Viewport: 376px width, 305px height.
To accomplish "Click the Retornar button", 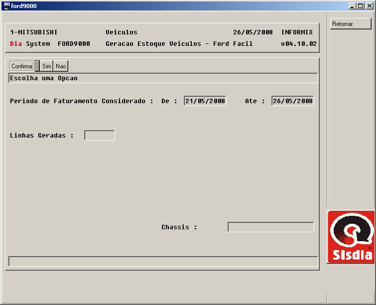I will 351,24.
